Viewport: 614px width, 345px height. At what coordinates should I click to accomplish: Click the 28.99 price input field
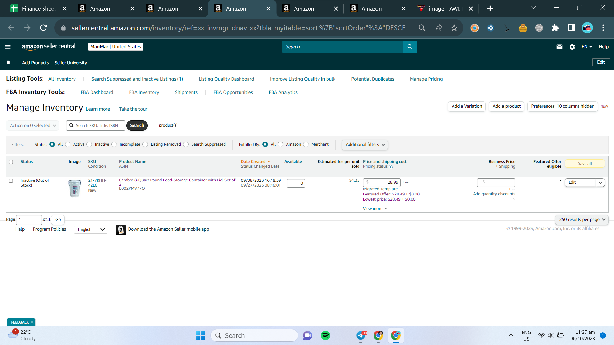tap(382, 182)
